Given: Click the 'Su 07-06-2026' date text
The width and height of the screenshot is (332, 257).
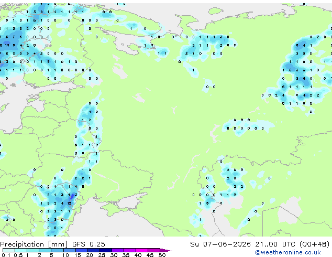Looking at the screenshot, I should (x=220, y=244).
